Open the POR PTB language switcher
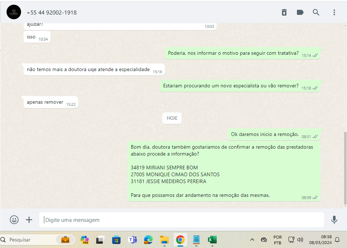347x248 pixels. tap(277, 240)
